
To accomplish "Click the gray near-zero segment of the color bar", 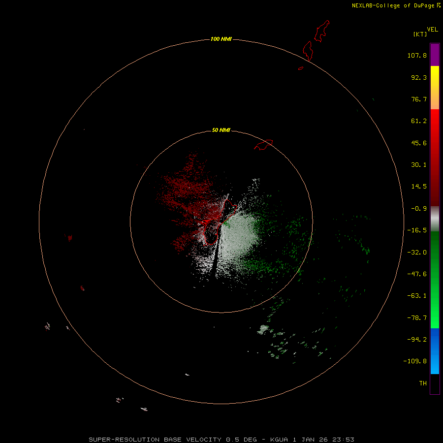I will [435, 219].
